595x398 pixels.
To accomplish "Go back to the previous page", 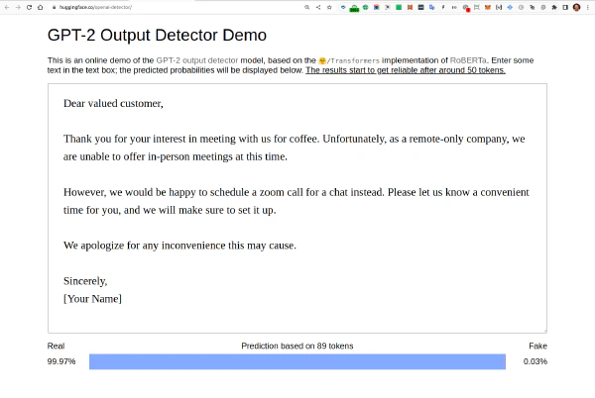I will tap(7, 7).
